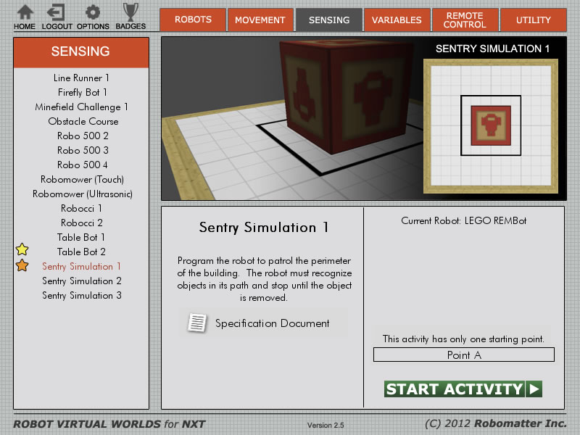Select starting Point A
Image resolution: width=580 pixels, height=435 pixels.
coord(464,355)
